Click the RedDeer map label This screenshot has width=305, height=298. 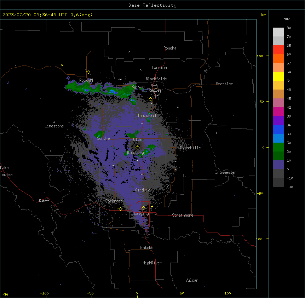156,90
